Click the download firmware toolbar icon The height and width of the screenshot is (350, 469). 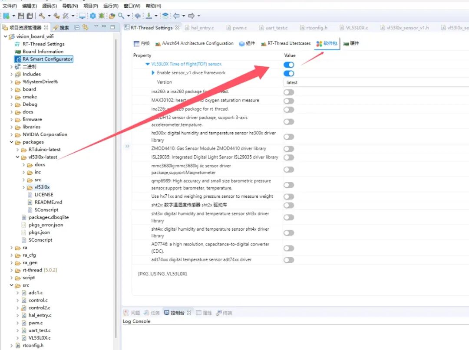(149, 16)
